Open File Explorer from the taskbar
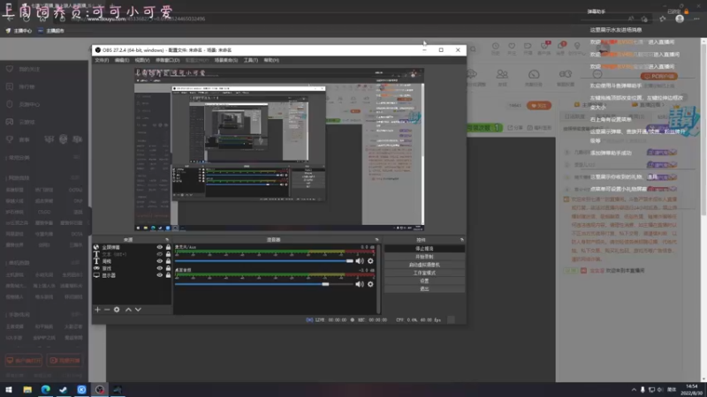The image size is (707, 397). tap(27, 390)
